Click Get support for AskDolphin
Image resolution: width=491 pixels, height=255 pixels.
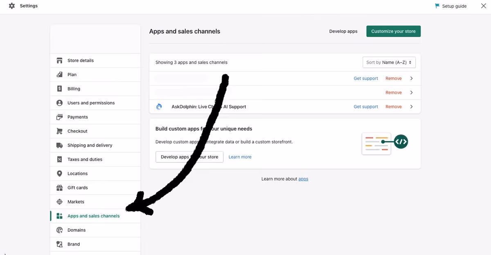point(366,106)
